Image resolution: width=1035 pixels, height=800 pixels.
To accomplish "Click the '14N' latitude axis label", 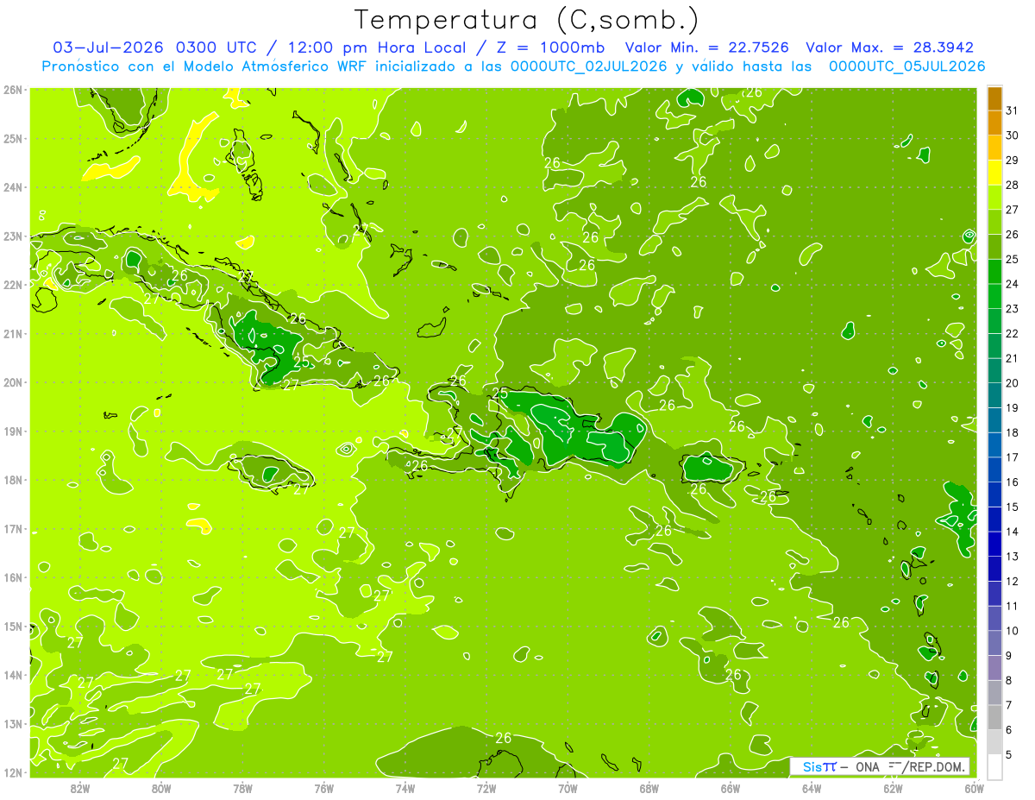I will point(12,675).
